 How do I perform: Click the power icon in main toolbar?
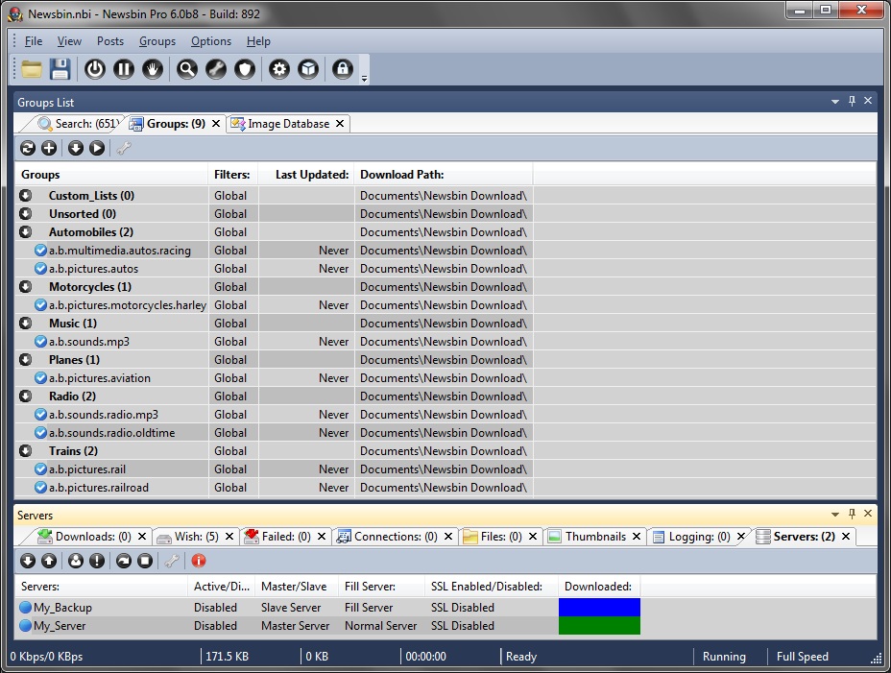click(x=94, y=69)
